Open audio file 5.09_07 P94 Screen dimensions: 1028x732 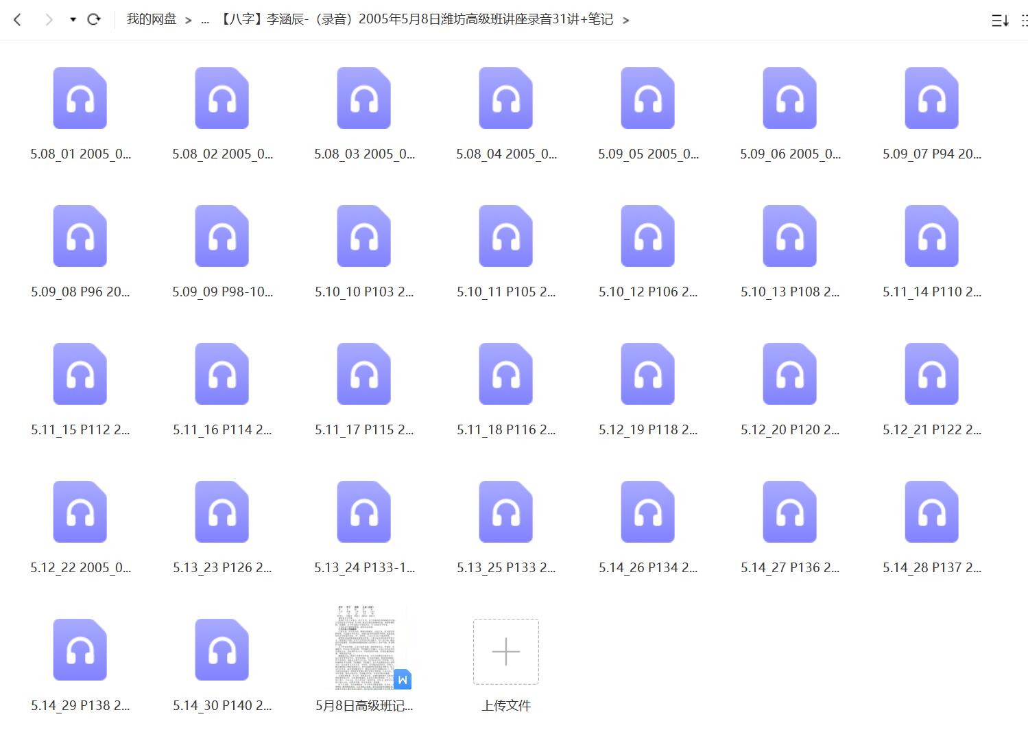[x=931, y=98]
